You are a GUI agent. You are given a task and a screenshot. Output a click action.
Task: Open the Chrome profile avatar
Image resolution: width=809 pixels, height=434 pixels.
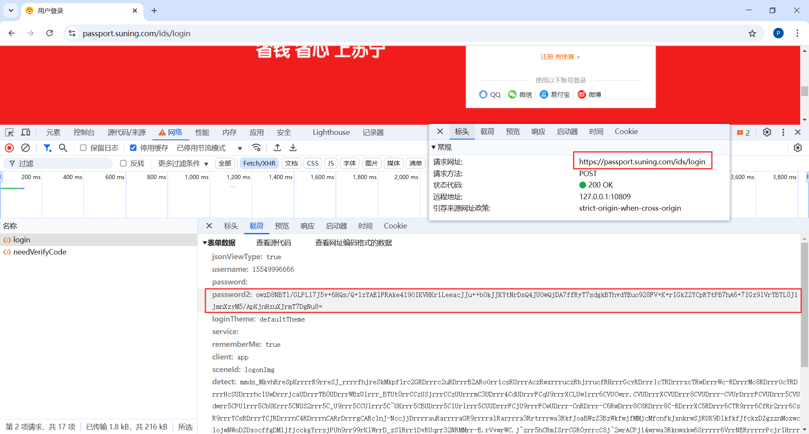pos(778,33)
